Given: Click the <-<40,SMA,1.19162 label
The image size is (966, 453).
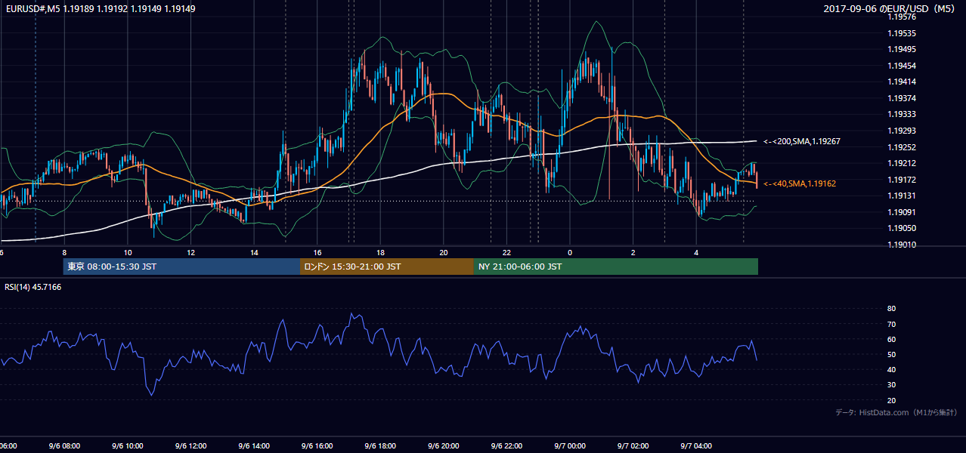Looking at the screenshot, I should click(x=799, y=183).
